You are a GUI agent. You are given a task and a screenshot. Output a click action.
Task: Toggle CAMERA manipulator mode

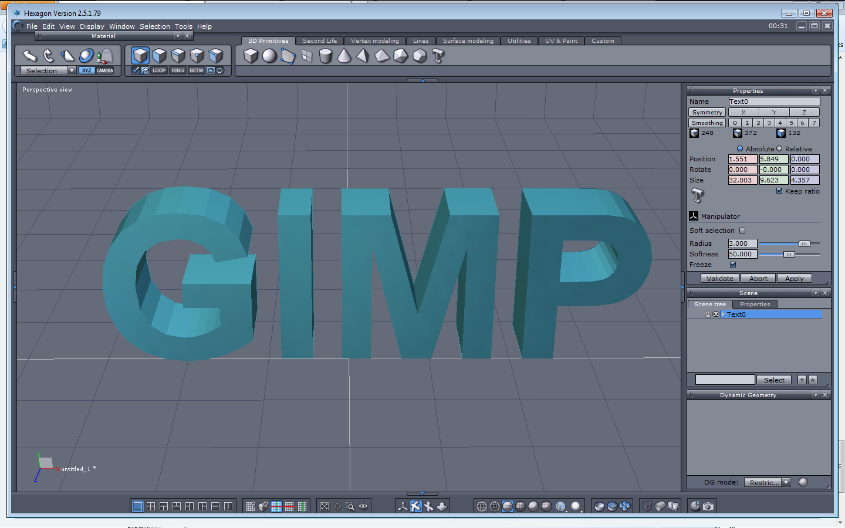pos(105,70)
